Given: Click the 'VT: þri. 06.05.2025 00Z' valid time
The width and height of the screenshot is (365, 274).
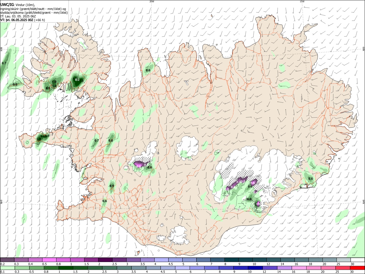Looking at the screenshot, I should (x=17, y=20).
